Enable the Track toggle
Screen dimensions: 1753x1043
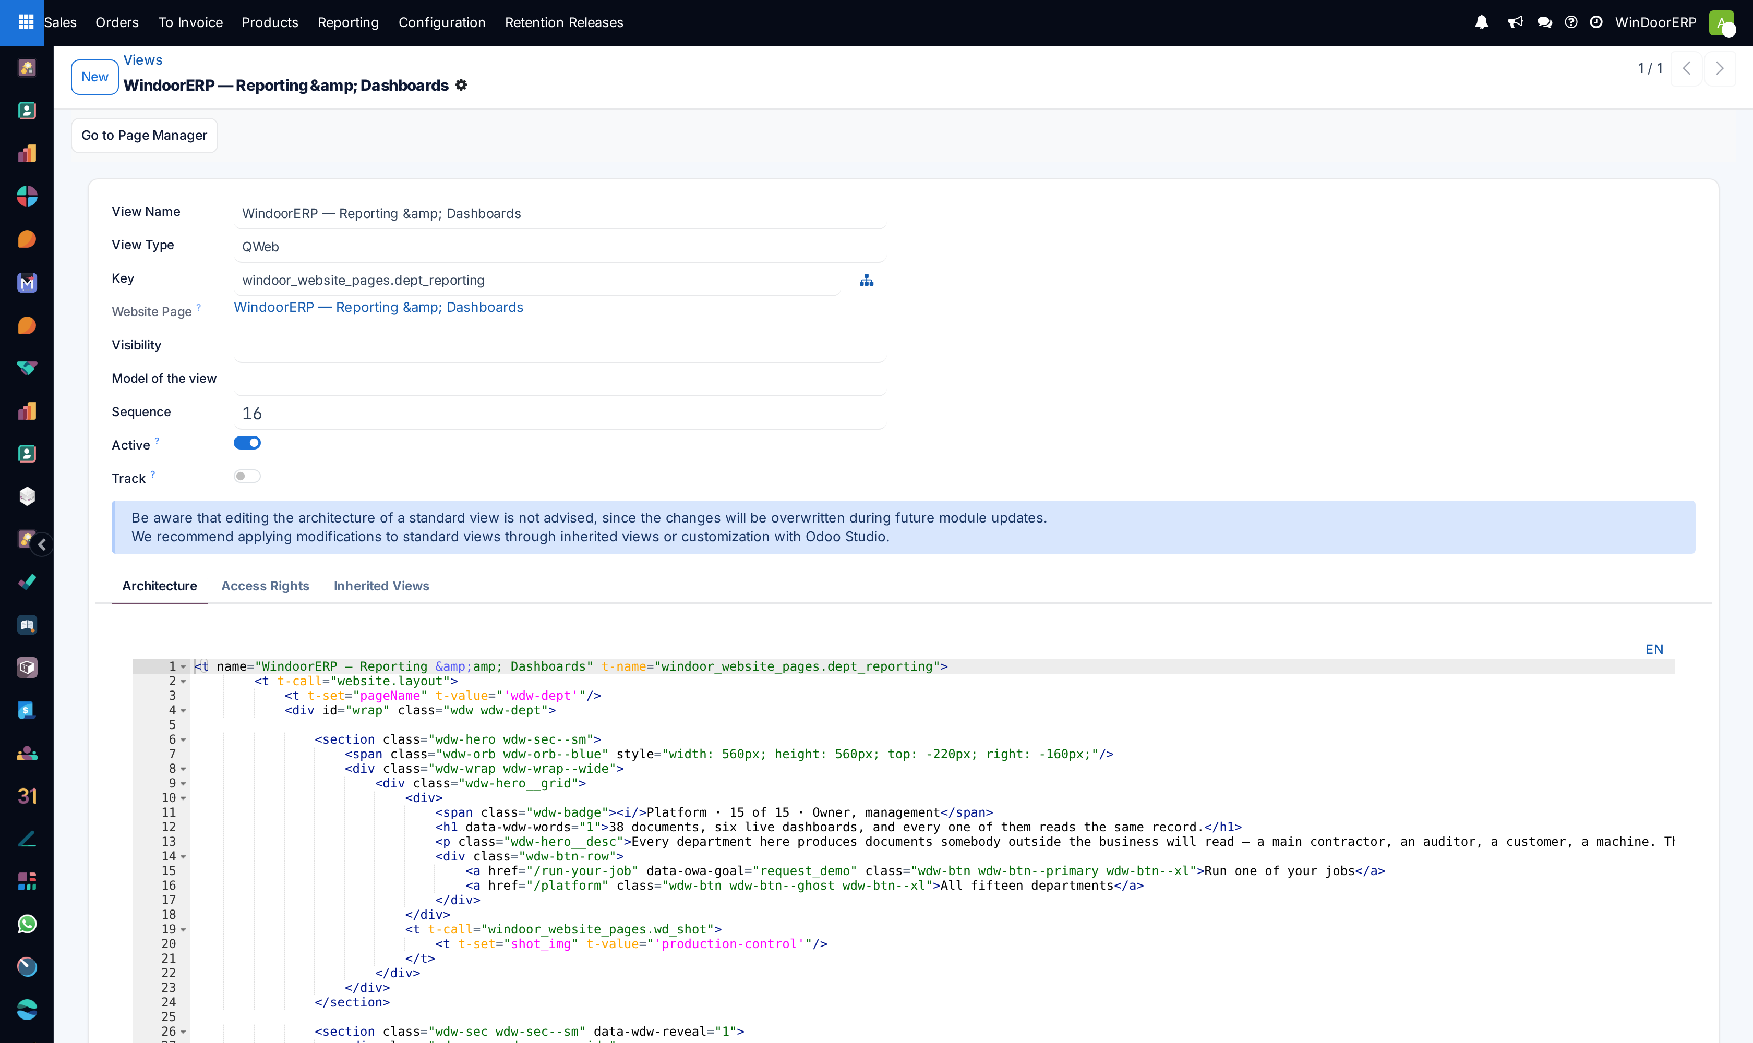click(247, 477)
